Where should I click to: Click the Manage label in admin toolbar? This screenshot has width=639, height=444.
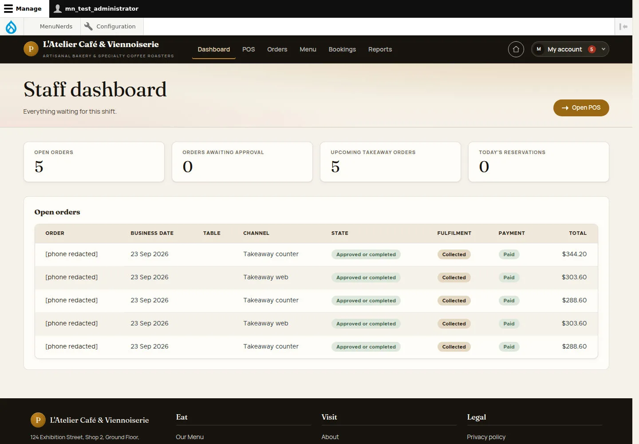29,8
